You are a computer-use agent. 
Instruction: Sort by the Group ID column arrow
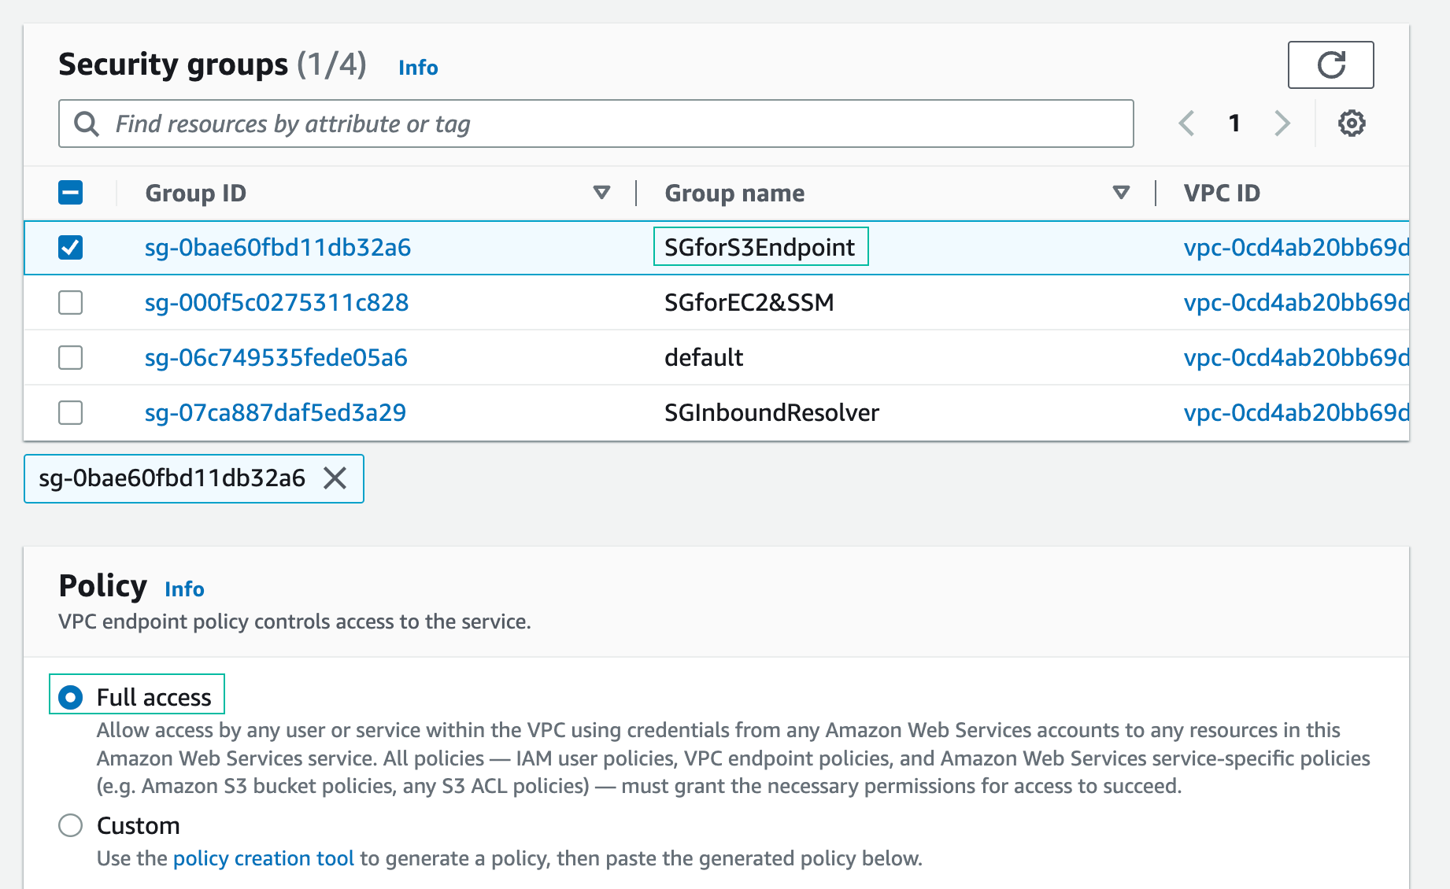601,193
